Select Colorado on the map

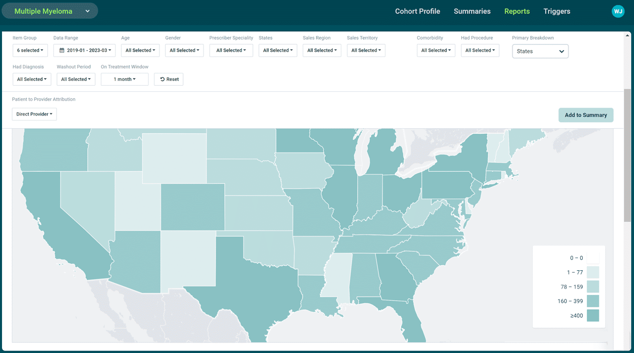193,207
